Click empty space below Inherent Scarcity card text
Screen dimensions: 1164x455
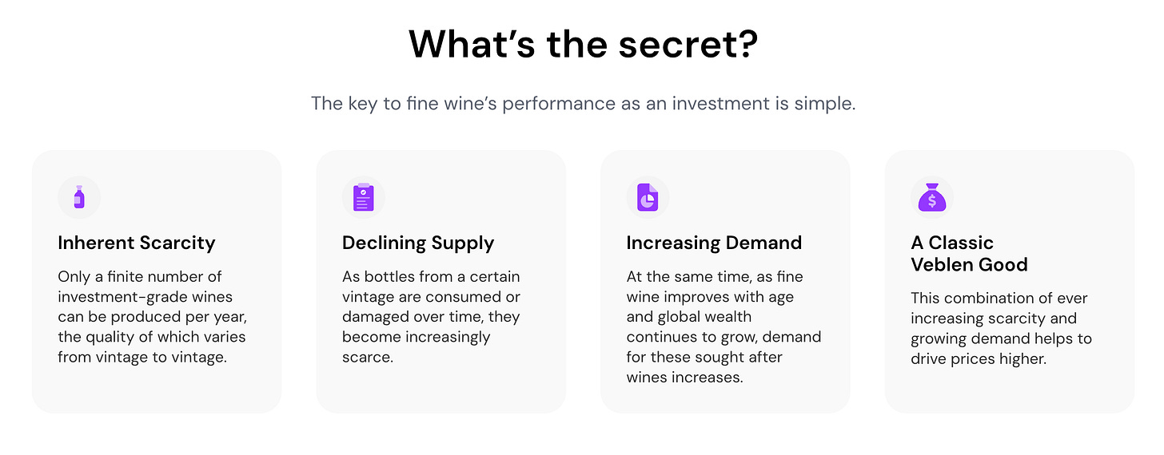point(157,389)
